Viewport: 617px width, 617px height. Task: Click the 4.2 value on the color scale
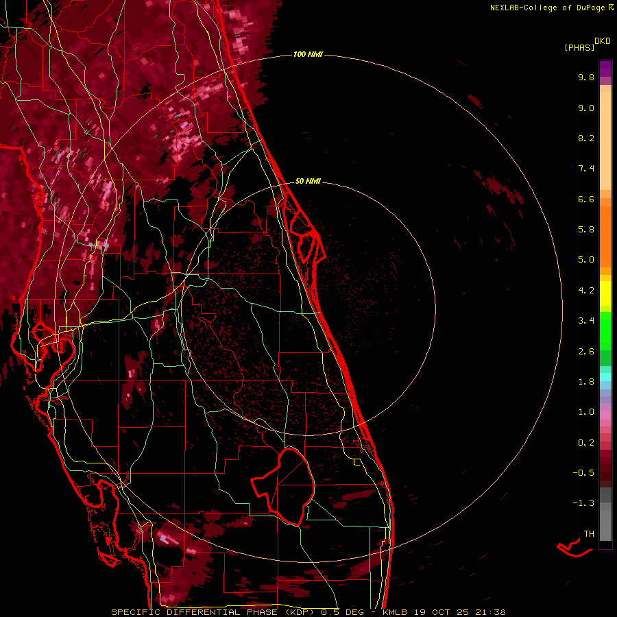[586, 291]
